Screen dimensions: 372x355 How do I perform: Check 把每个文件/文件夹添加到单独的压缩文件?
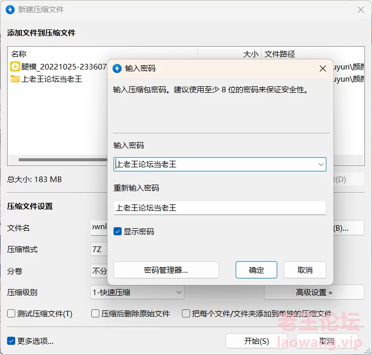[186, 313]
